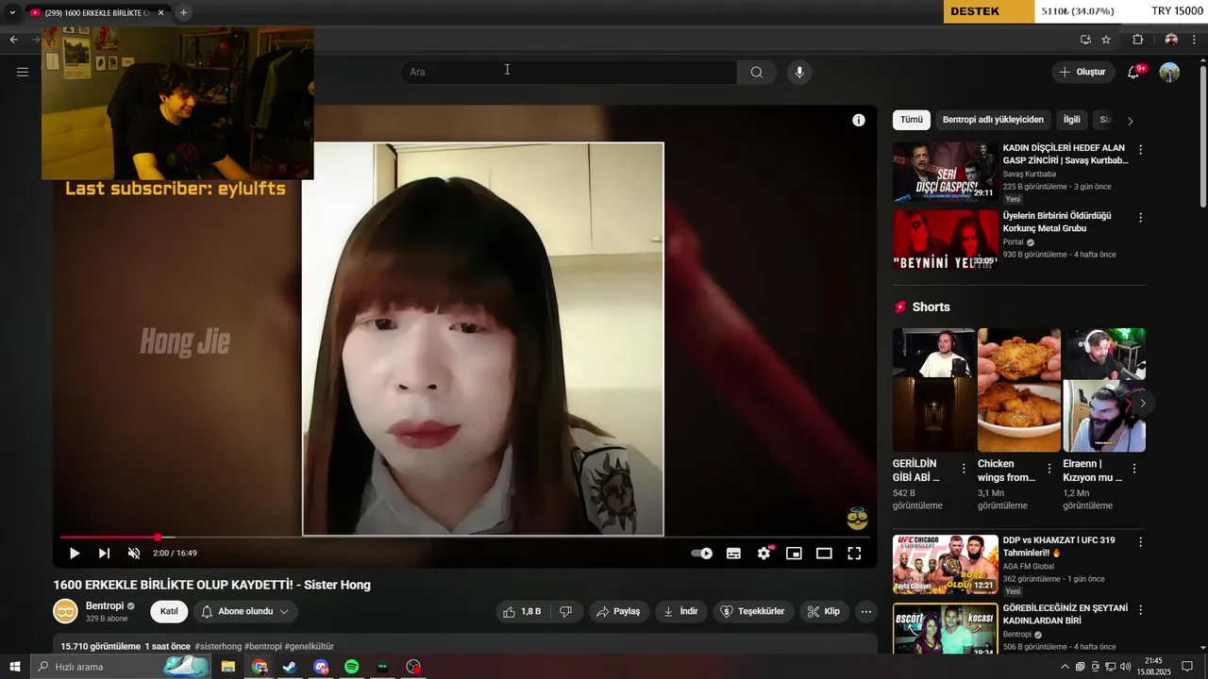Open the YouTube account avatar menu
The height and width of the screenshot is (679, 1208).
pos(1169,73)
